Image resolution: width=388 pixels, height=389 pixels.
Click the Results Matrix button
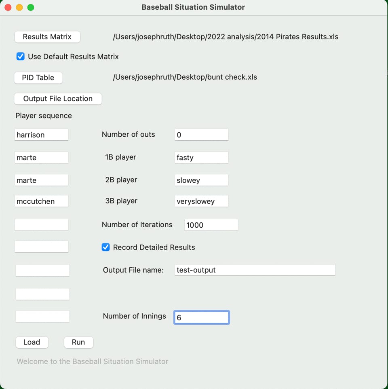(x=47, y=37)
